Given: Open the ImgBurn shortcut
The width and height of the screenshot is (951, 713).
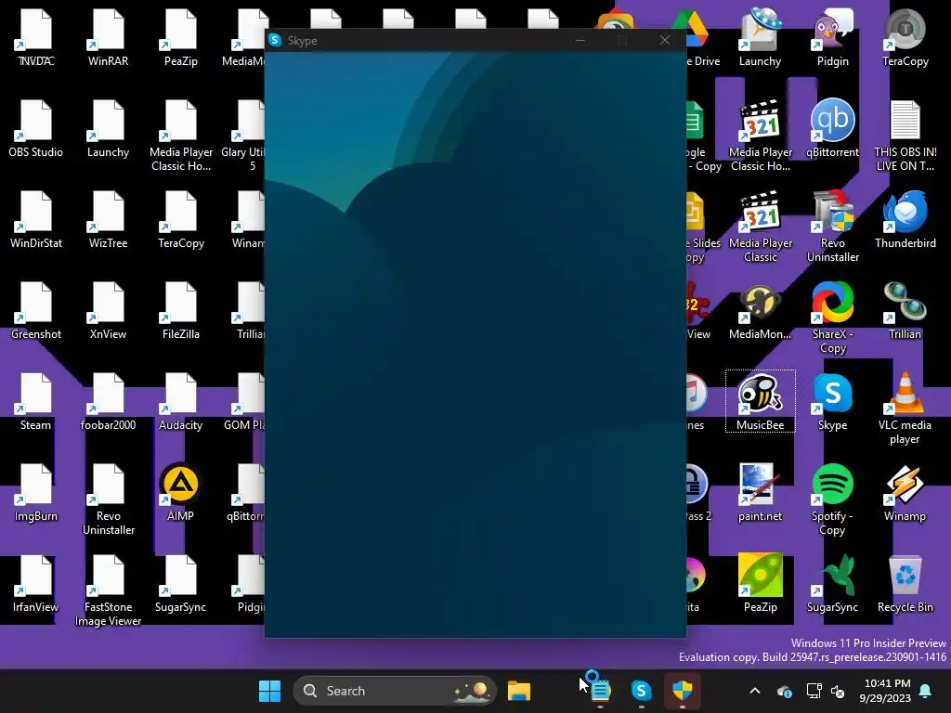Looking at the screenshot, I should (36, 492).
